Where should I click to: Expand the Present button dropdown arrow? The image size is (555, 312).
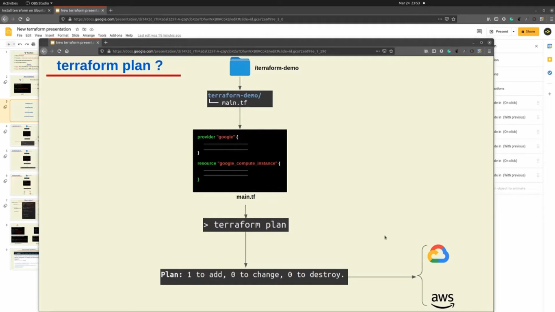pyautogui.click(x=513, y=31)
